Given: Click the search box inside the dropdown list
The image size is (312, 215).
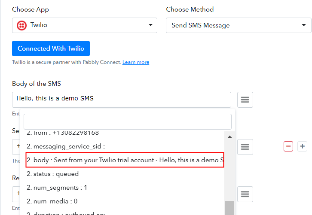Looking at the screenshot, I should coord(128,121).
